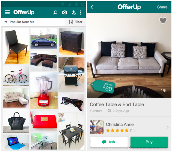
Task: Tap the search magnifier icon
Action: (x=55, y=13)
